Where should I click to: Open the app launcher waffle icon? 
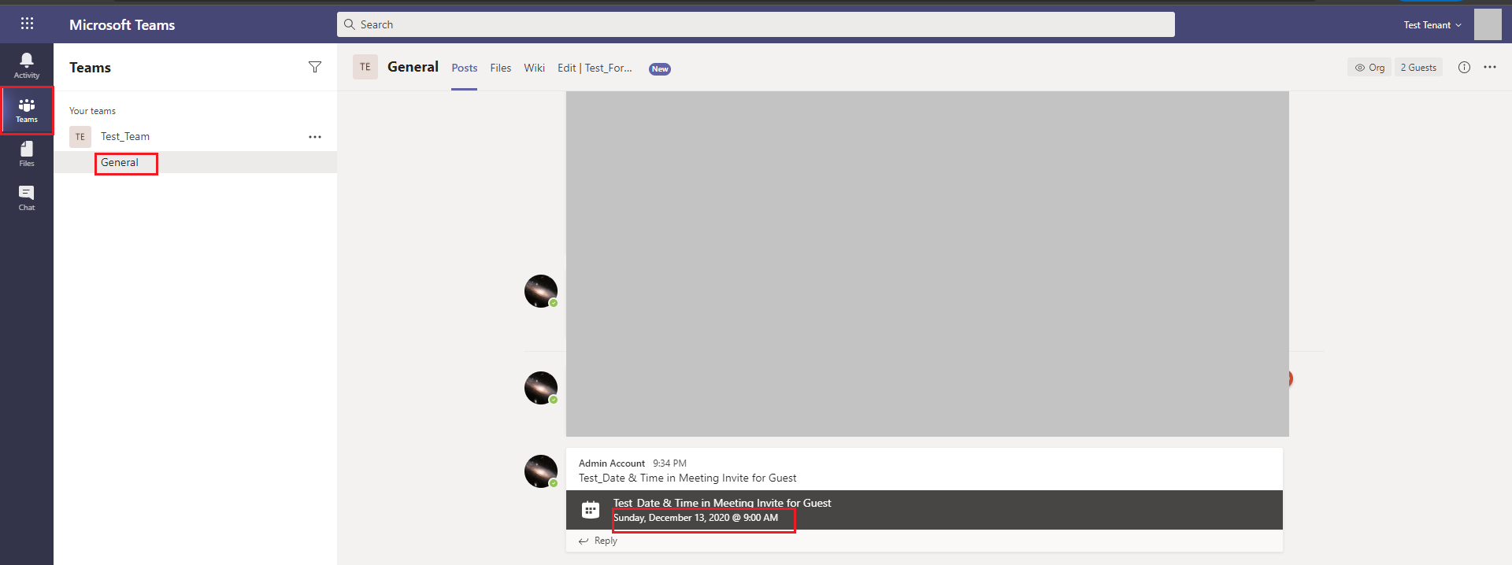[27, 24]
